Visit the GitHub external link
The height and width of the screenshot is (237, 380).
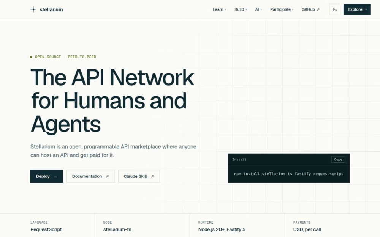[311, 9]
